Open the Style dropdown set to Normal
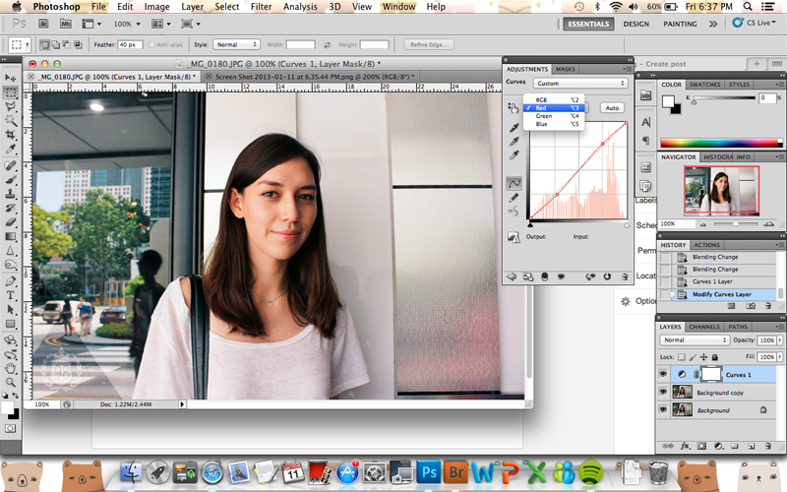 click(236, 44)
